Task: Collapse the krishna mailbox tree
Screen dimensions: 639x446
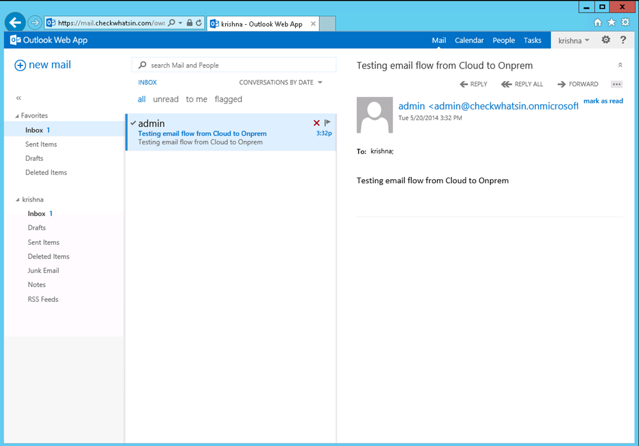Action: (x=17, y=200)
